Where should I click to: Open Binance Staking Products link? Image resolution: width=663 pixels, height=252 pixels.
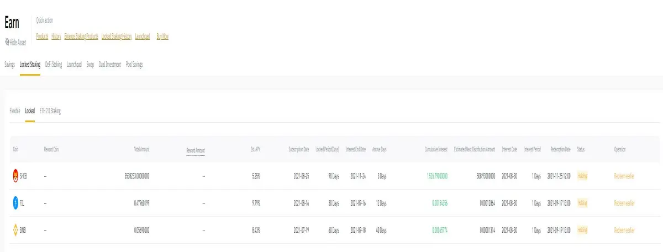point(81,36)
